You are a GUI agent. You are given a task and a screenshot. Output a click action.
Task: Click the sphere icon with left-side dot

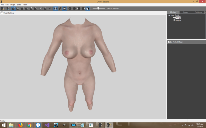tap(79, 8)
